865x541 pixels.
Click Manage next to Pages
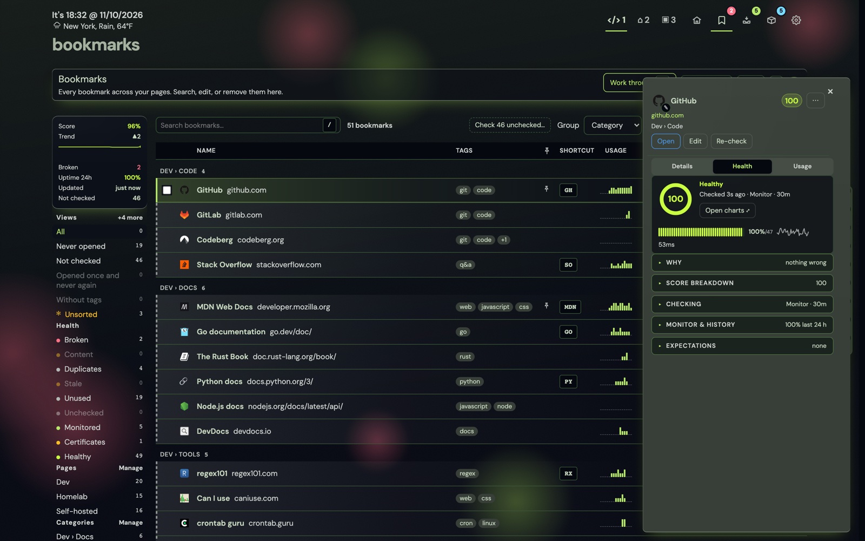pos(131,468)
